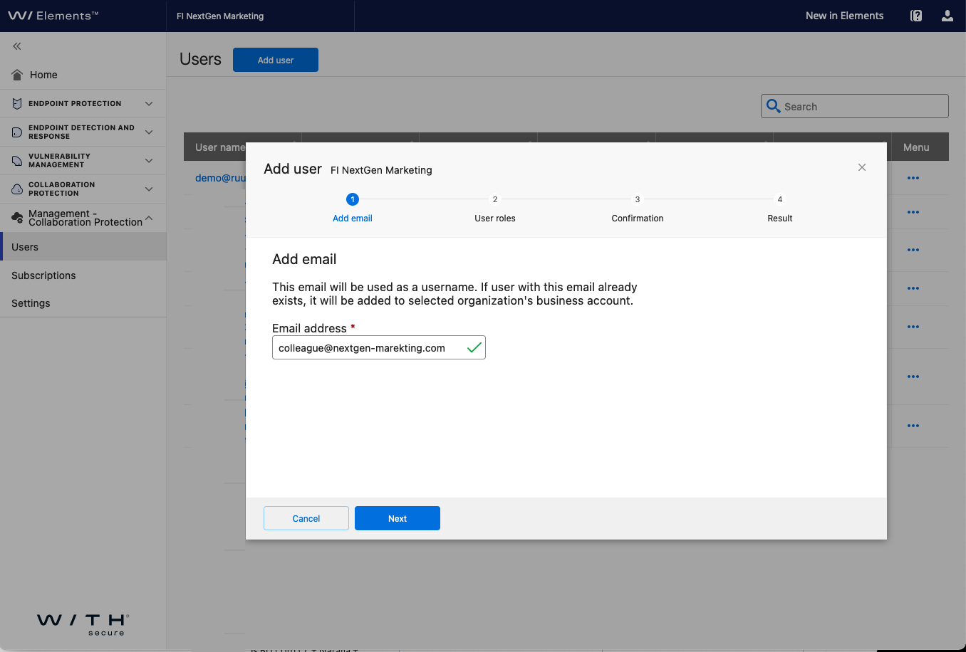Screen dimensions: 966x652
Task: Expand the Endpoint Protection section
Action: pos(149,104)
